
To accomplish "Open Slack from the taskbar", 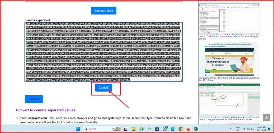I will point(150,129).
